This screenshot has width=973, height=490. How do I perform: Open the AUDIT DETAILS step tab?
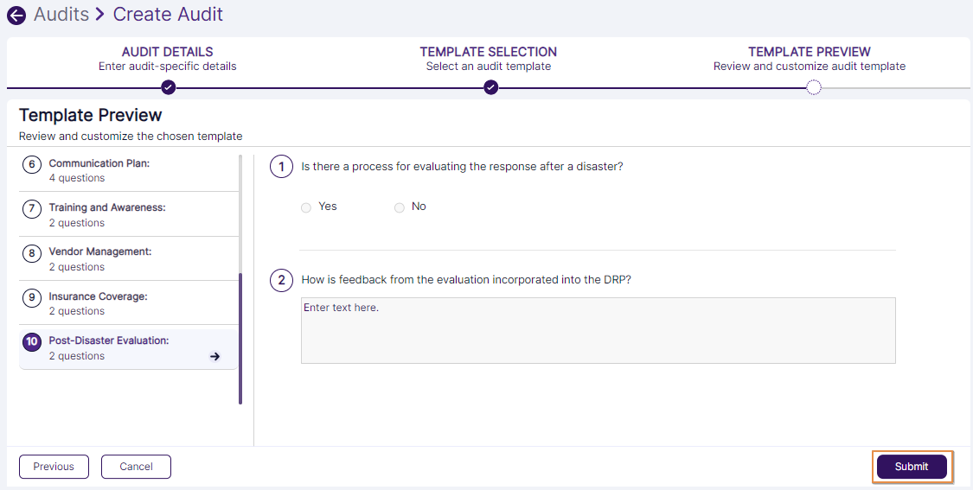pos(168,59)
